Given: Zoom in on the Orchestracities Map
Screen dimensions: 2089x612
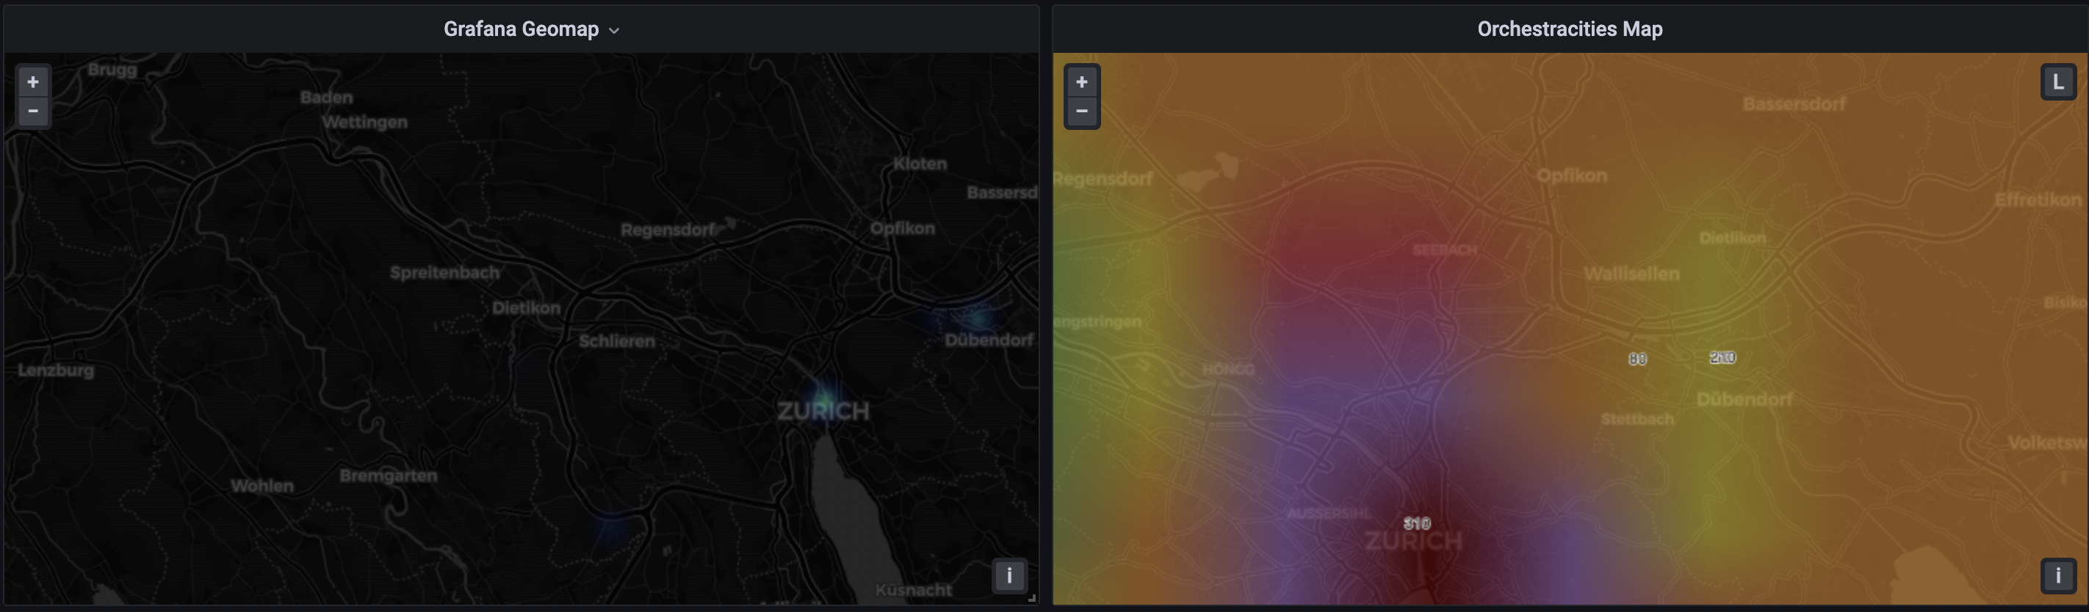Looking at the screenshot, I should [x=1082, y=82].
